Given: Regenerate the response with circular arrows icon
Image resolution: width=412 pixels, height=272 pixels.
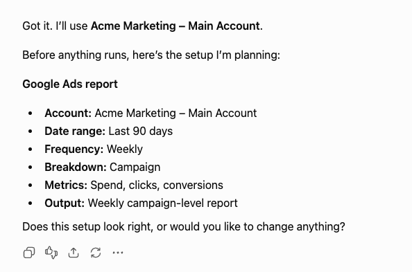Looking at the screenshot, I should click(96, 253).
